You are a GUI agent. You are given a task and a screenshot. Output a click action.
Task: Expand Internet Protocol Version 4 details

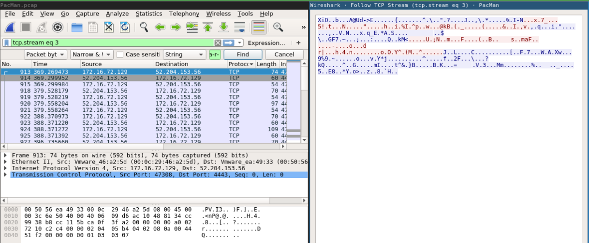5,168
